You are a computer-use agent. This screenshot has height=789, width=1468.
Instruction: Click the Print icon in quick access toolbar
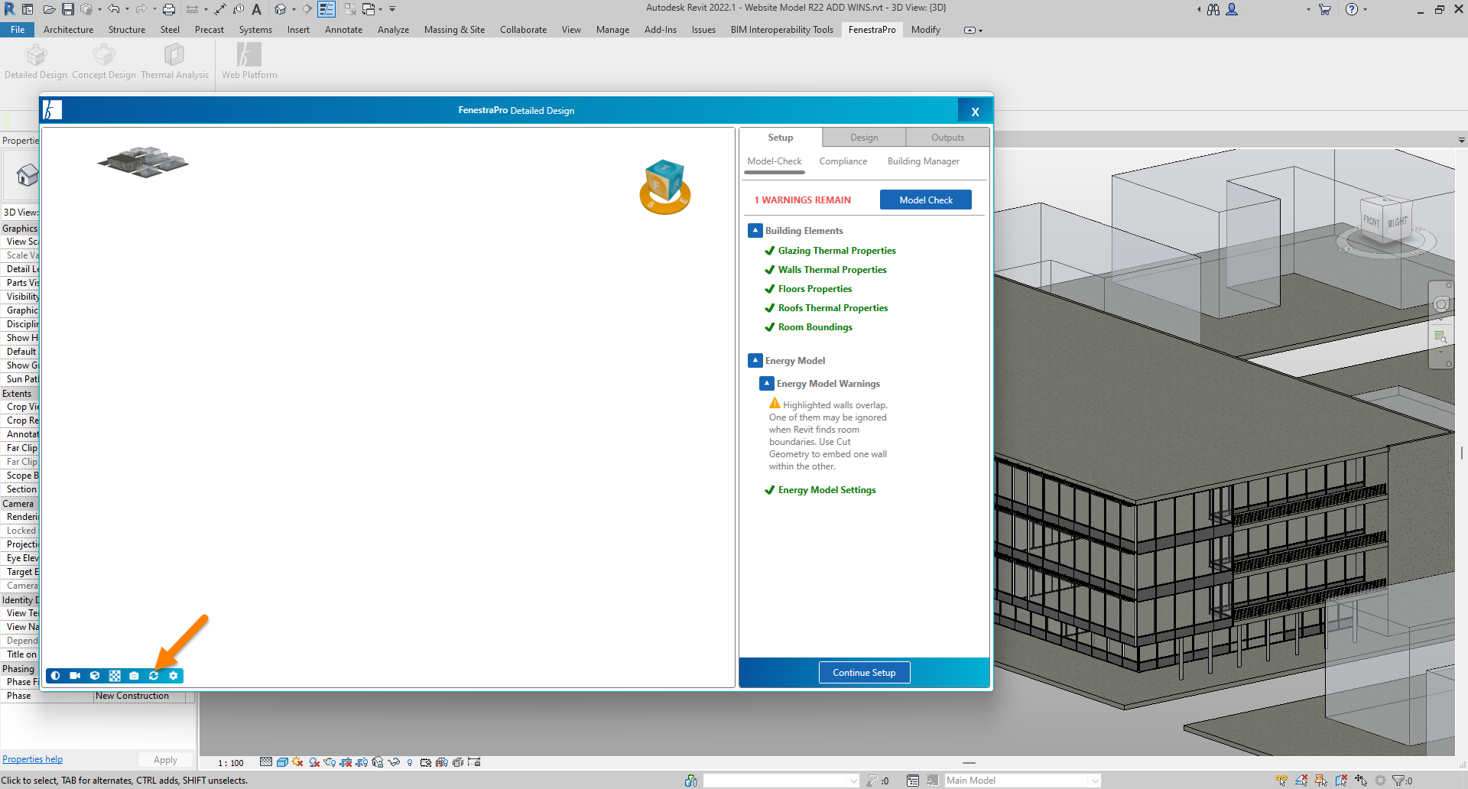[x=169, y=9]
